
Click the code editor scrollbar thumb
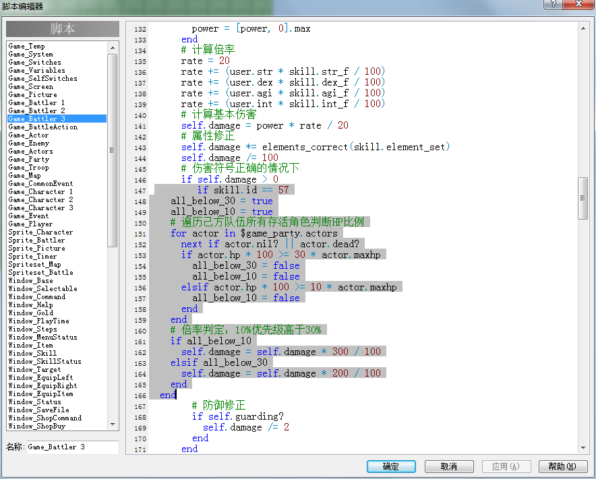point(583,198)
